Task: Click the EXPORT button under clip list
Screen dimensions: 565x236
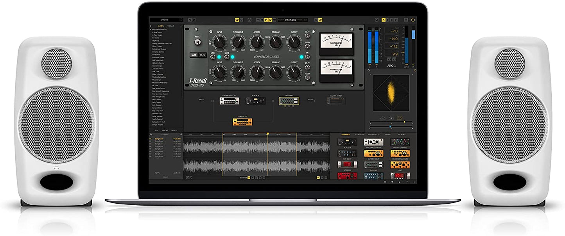Action: (165, 177)
